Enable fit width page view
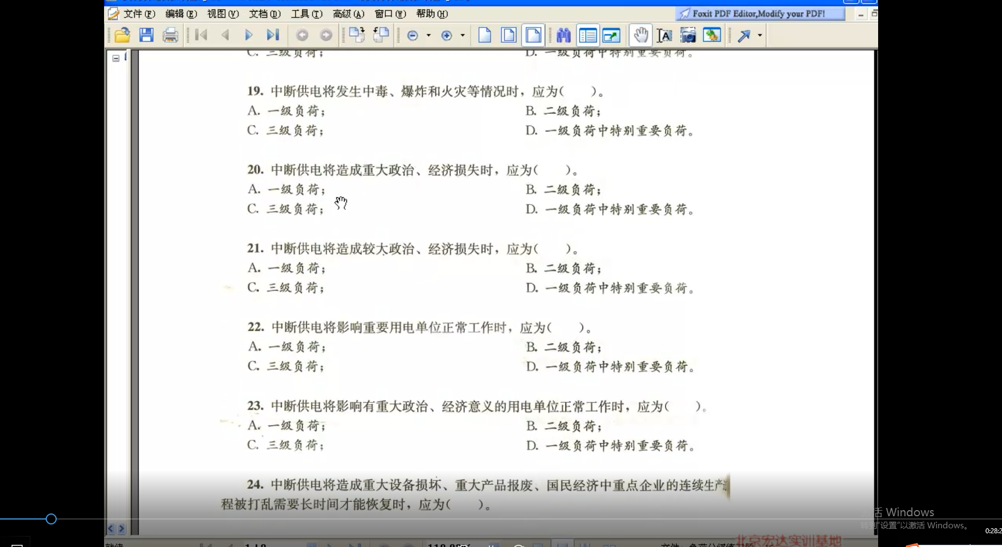Screen dimensions: 1002x547 pos(533,36)
